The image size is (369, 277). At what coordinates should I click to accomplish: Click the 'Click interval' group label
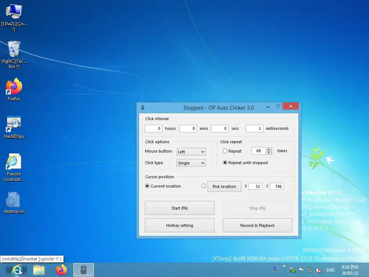pos(157,119)
